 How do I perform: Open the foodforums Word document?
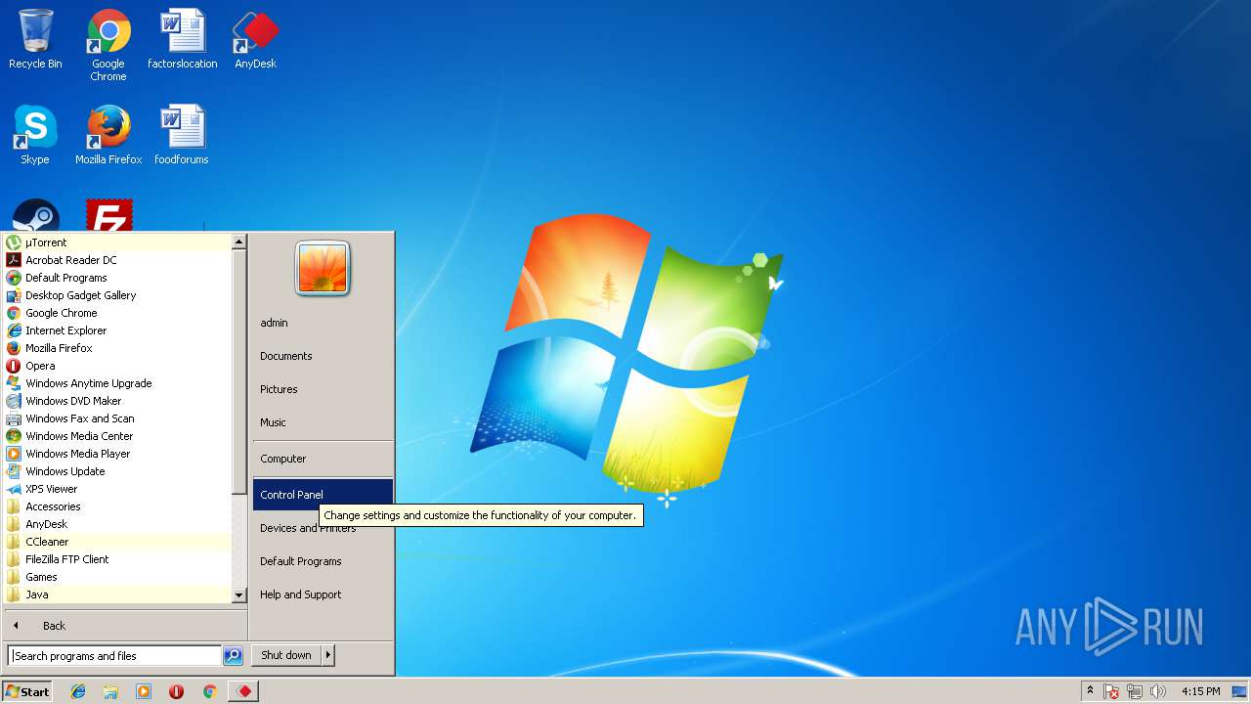point(182,135)
